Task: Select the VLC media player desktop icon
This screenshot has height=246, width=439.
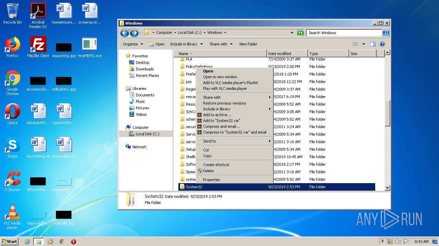Action: point(12,217)
